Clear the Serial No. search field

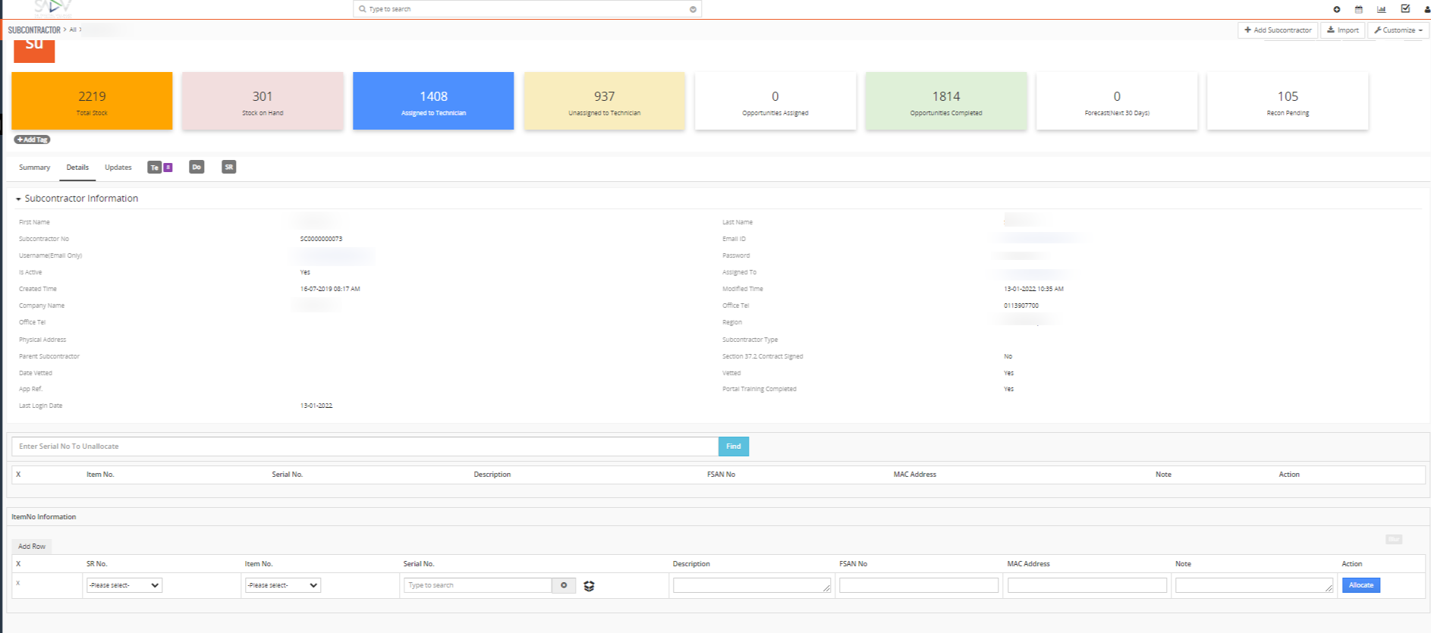pyautogui.click(x=564, y=585)
